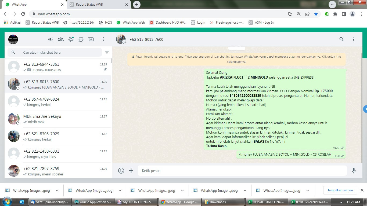367x206 pixels.
Task: Click the address bar URL
Action: [x=54, y=14]
